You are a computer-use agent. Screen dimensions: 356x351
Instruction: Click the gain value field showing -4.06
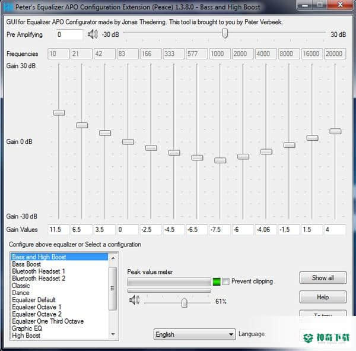[266, 229]
